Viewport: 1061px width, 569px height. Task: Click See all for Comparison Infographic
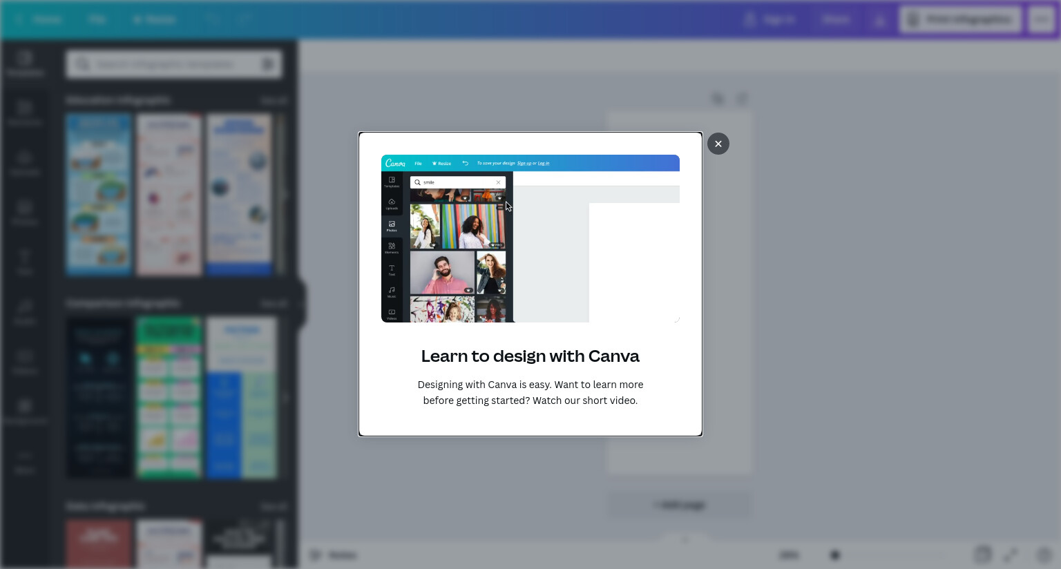274,303
